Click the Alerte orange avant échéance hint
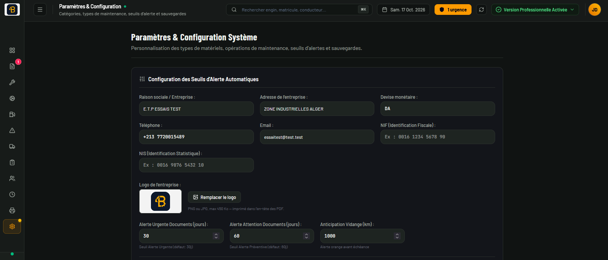Image resolution: width=608 pixels, height=260 pixels. (x=345, y=247)
